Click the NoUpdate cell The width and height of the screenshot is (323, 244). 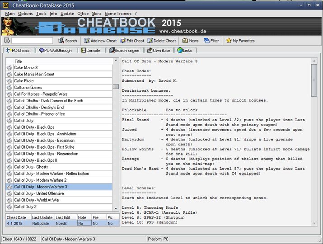(43, 223)
